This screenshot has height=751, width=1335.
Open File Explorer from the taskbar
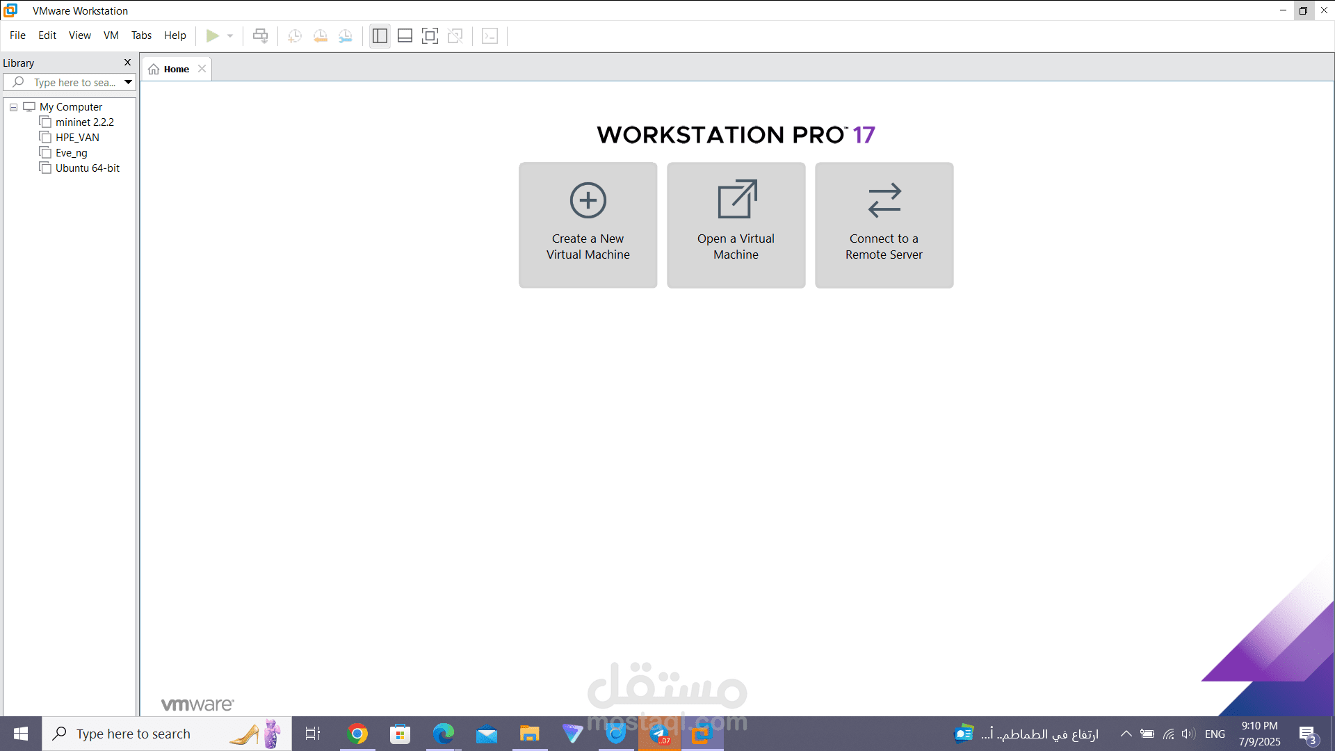530,734
